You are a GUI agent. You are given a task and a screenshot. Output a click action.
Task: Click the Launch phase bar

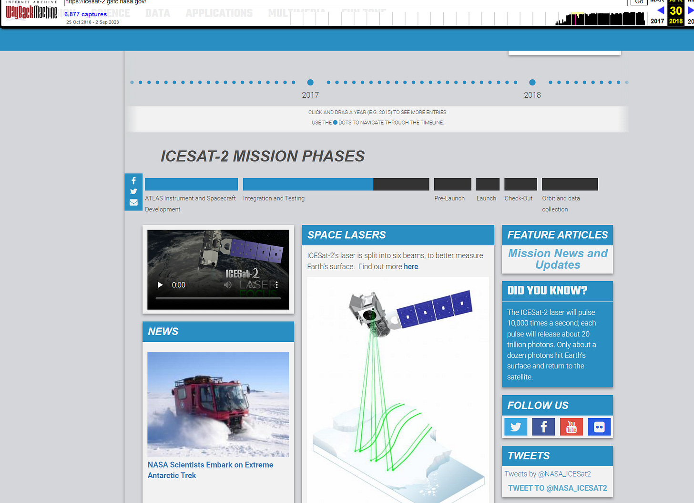pyautogui.click(x=488, y=184)
